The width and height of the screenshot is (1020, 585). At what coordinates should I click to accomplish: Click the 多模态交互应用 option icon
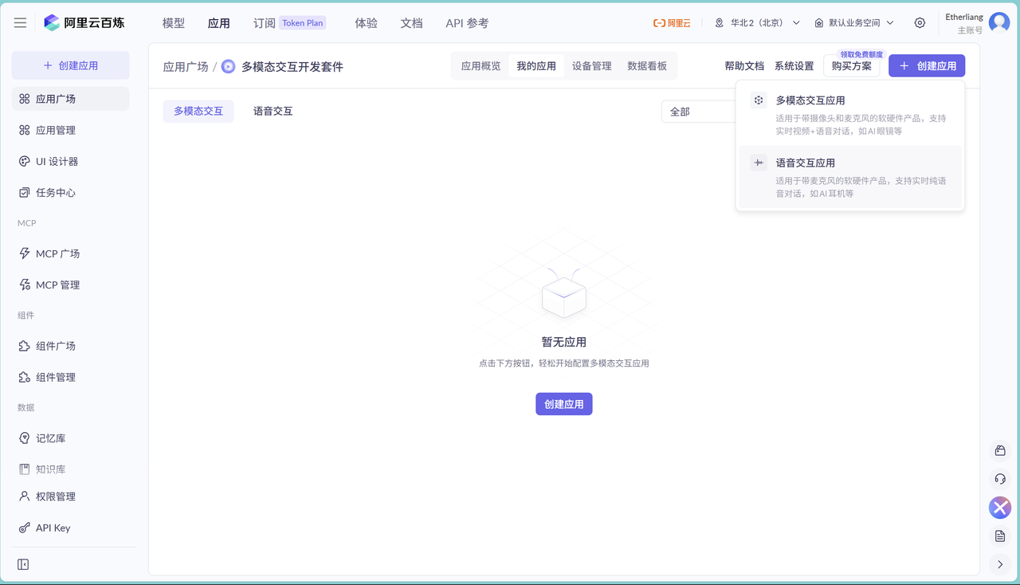759,100
